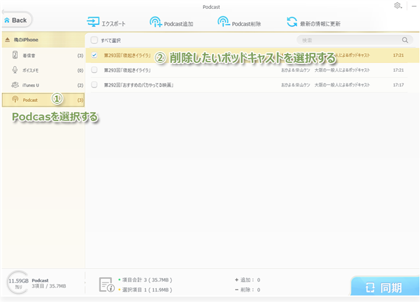Viewport: 420px width, 302px height.
Task: Click the 3項目 / 35.7MB summary text
Action: click(x=49, y=286)
